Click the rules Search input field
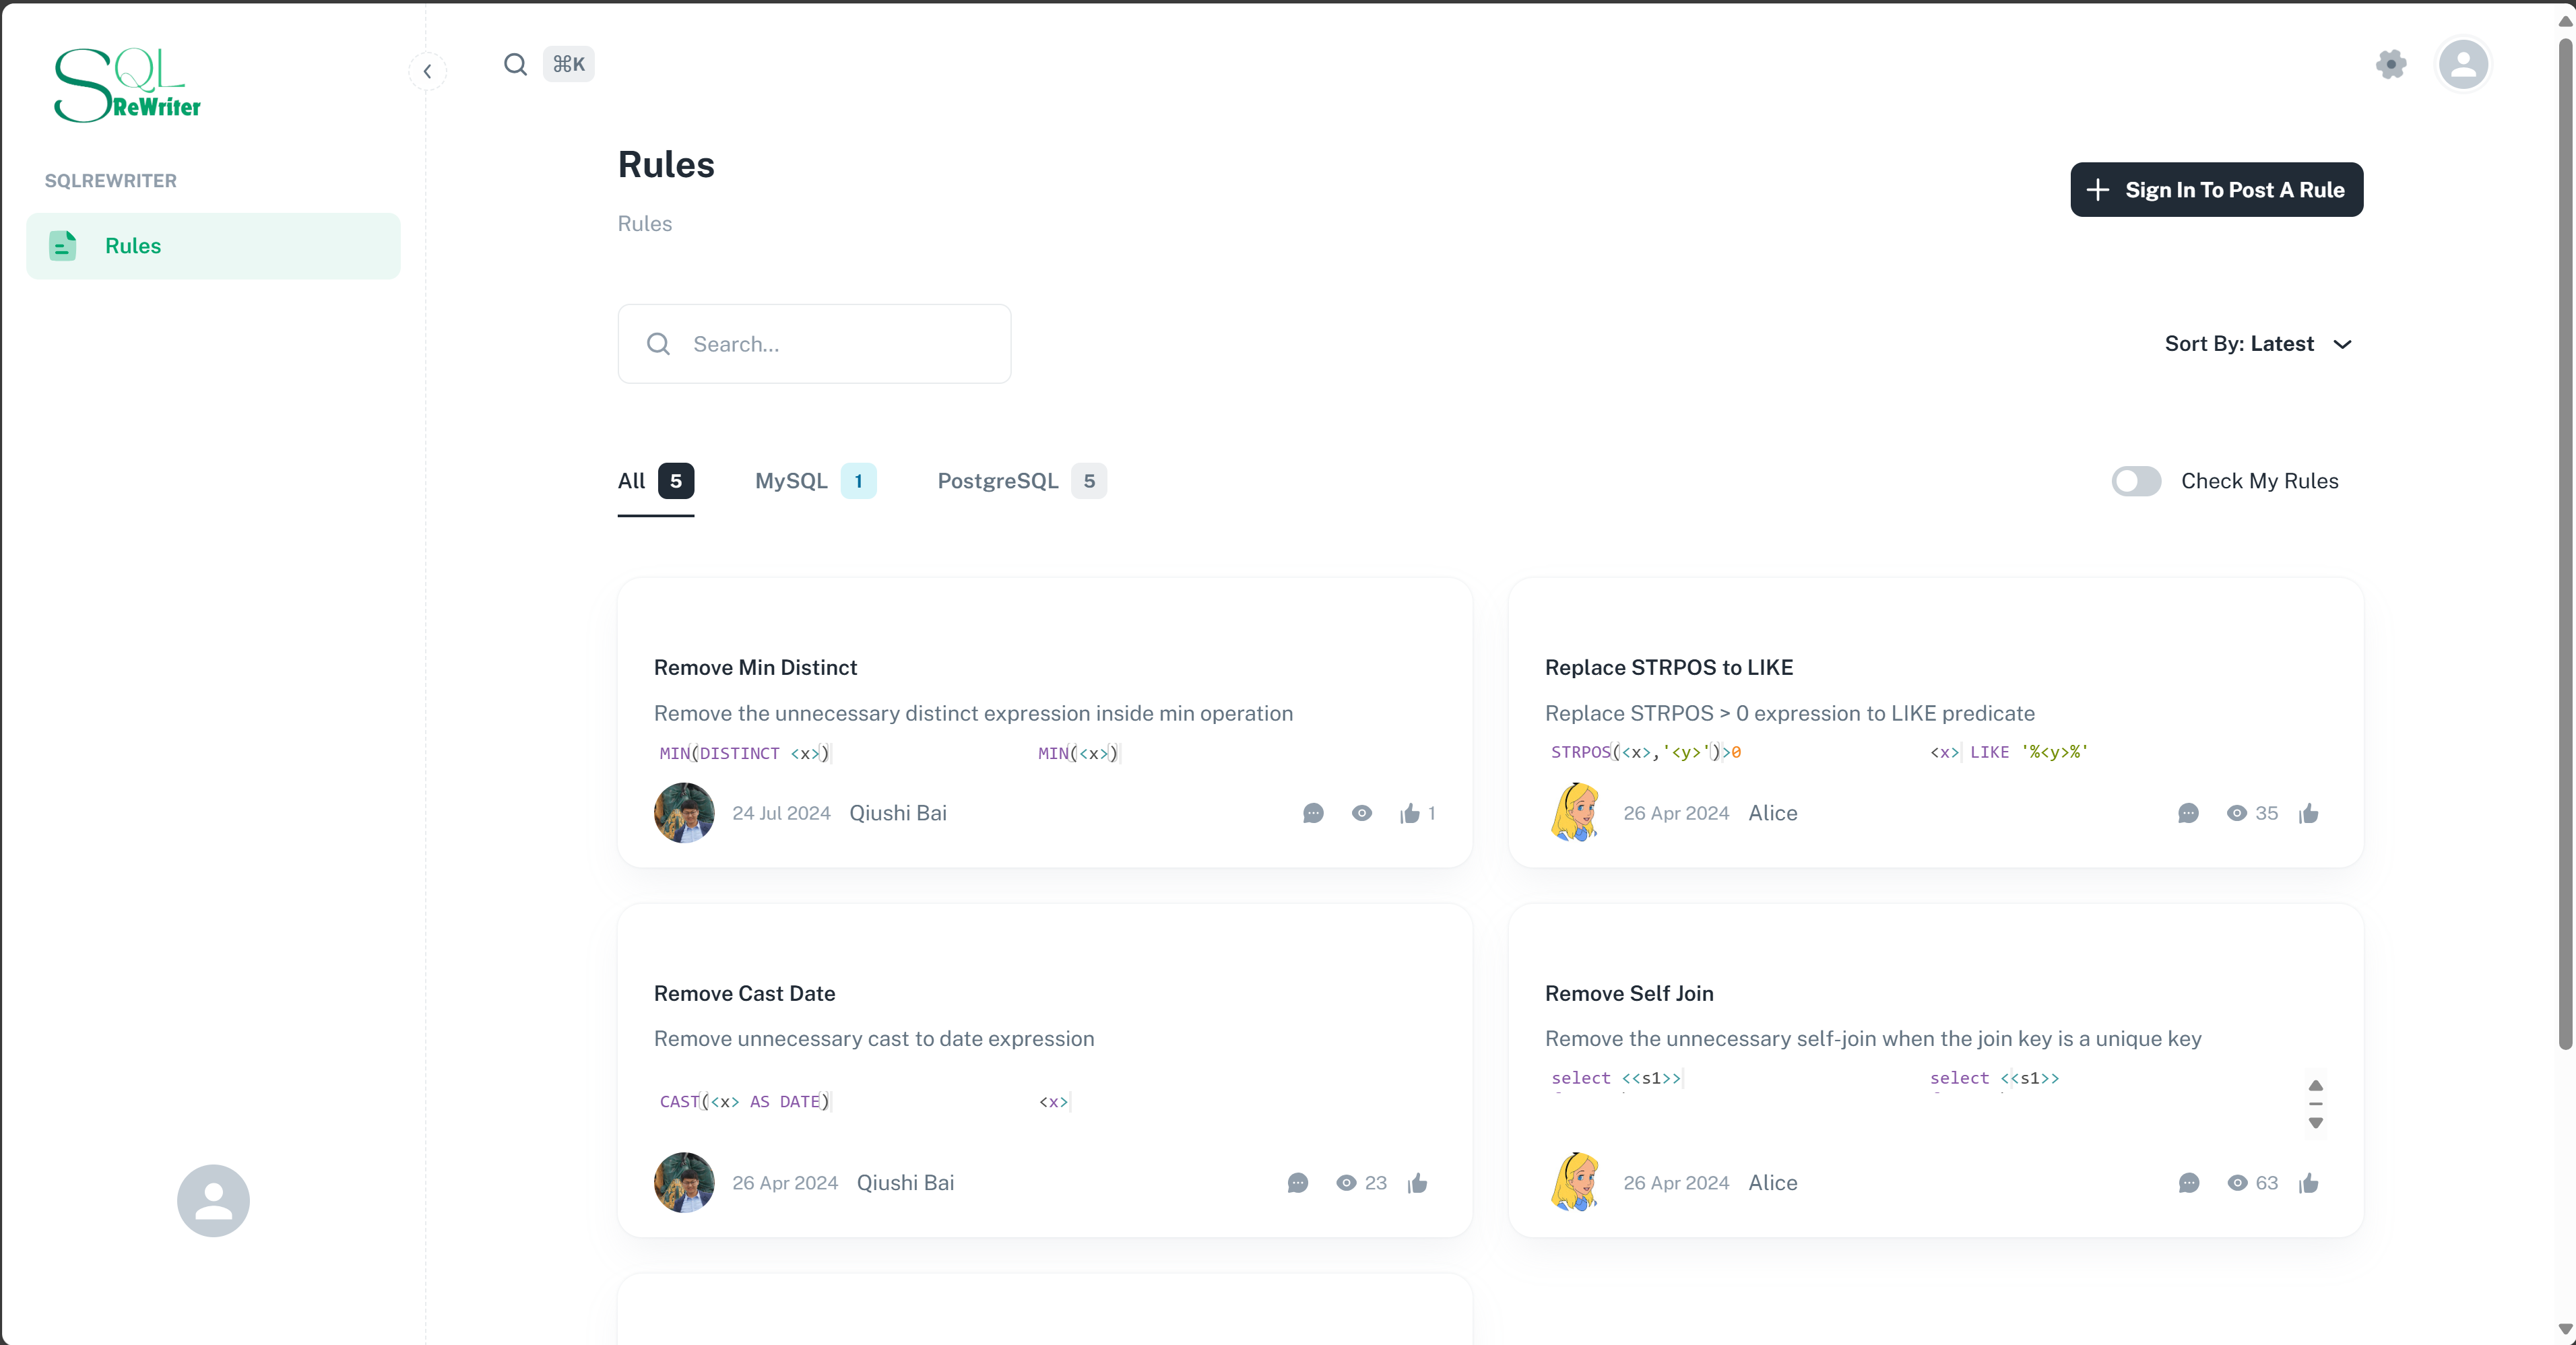Image resolution: width=2576 pixels, height=1345 pixels. 814,344
